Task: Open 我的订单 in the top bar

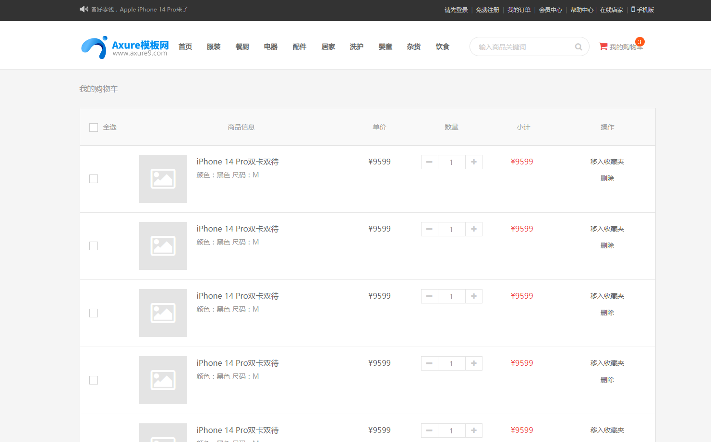Action: pos(519,10)
